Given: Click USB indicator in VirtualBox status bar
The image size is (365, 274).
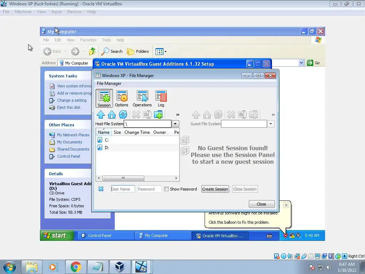Looking at the screenshot, I should pyautogui.click(x=304, y=256).
